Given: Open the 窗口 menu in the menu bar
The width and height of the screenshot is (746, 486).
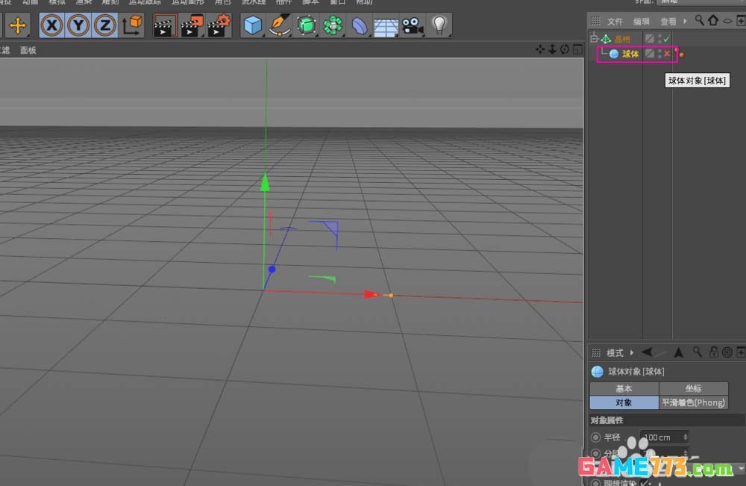Looking at the screenshot, I should pos(336,2).
